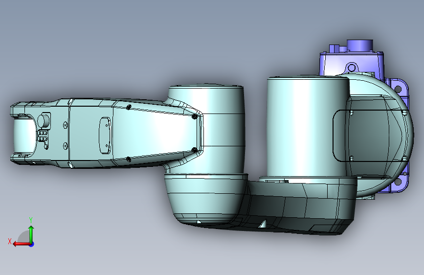Image resolution: width=424 pixels, height=275 pixels.
Task: Select the dark lower link arm body
Action: click(x=297, y=206)
